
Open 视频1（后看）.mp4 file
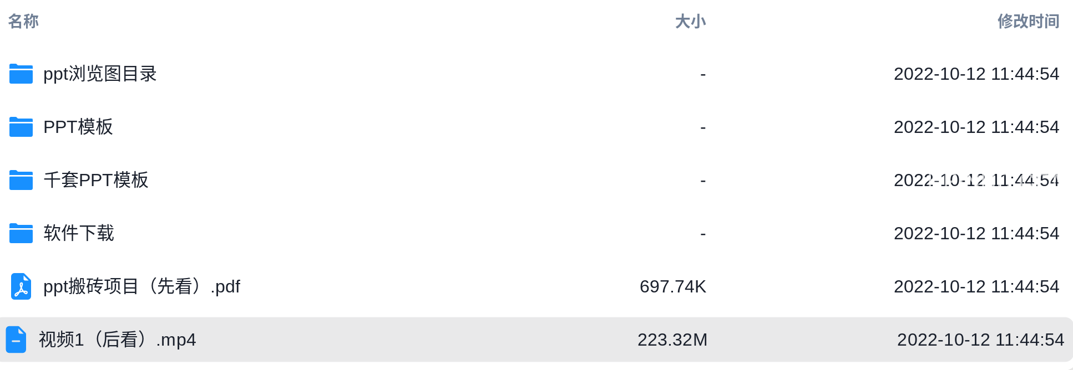[117, 340]
